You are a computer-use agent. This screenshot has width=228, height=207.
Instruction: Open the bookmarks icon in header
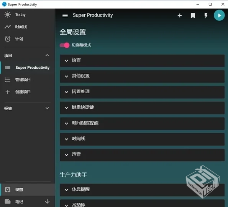(193, 15)
